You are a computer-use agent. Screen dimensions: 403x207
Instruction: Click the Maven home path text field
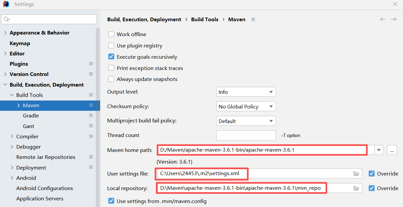[266, 150]
